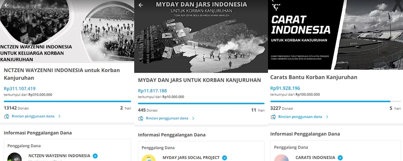Click 2 hari remaining label
The width and height of the screenshot is (403, 161).
(126, 108)
